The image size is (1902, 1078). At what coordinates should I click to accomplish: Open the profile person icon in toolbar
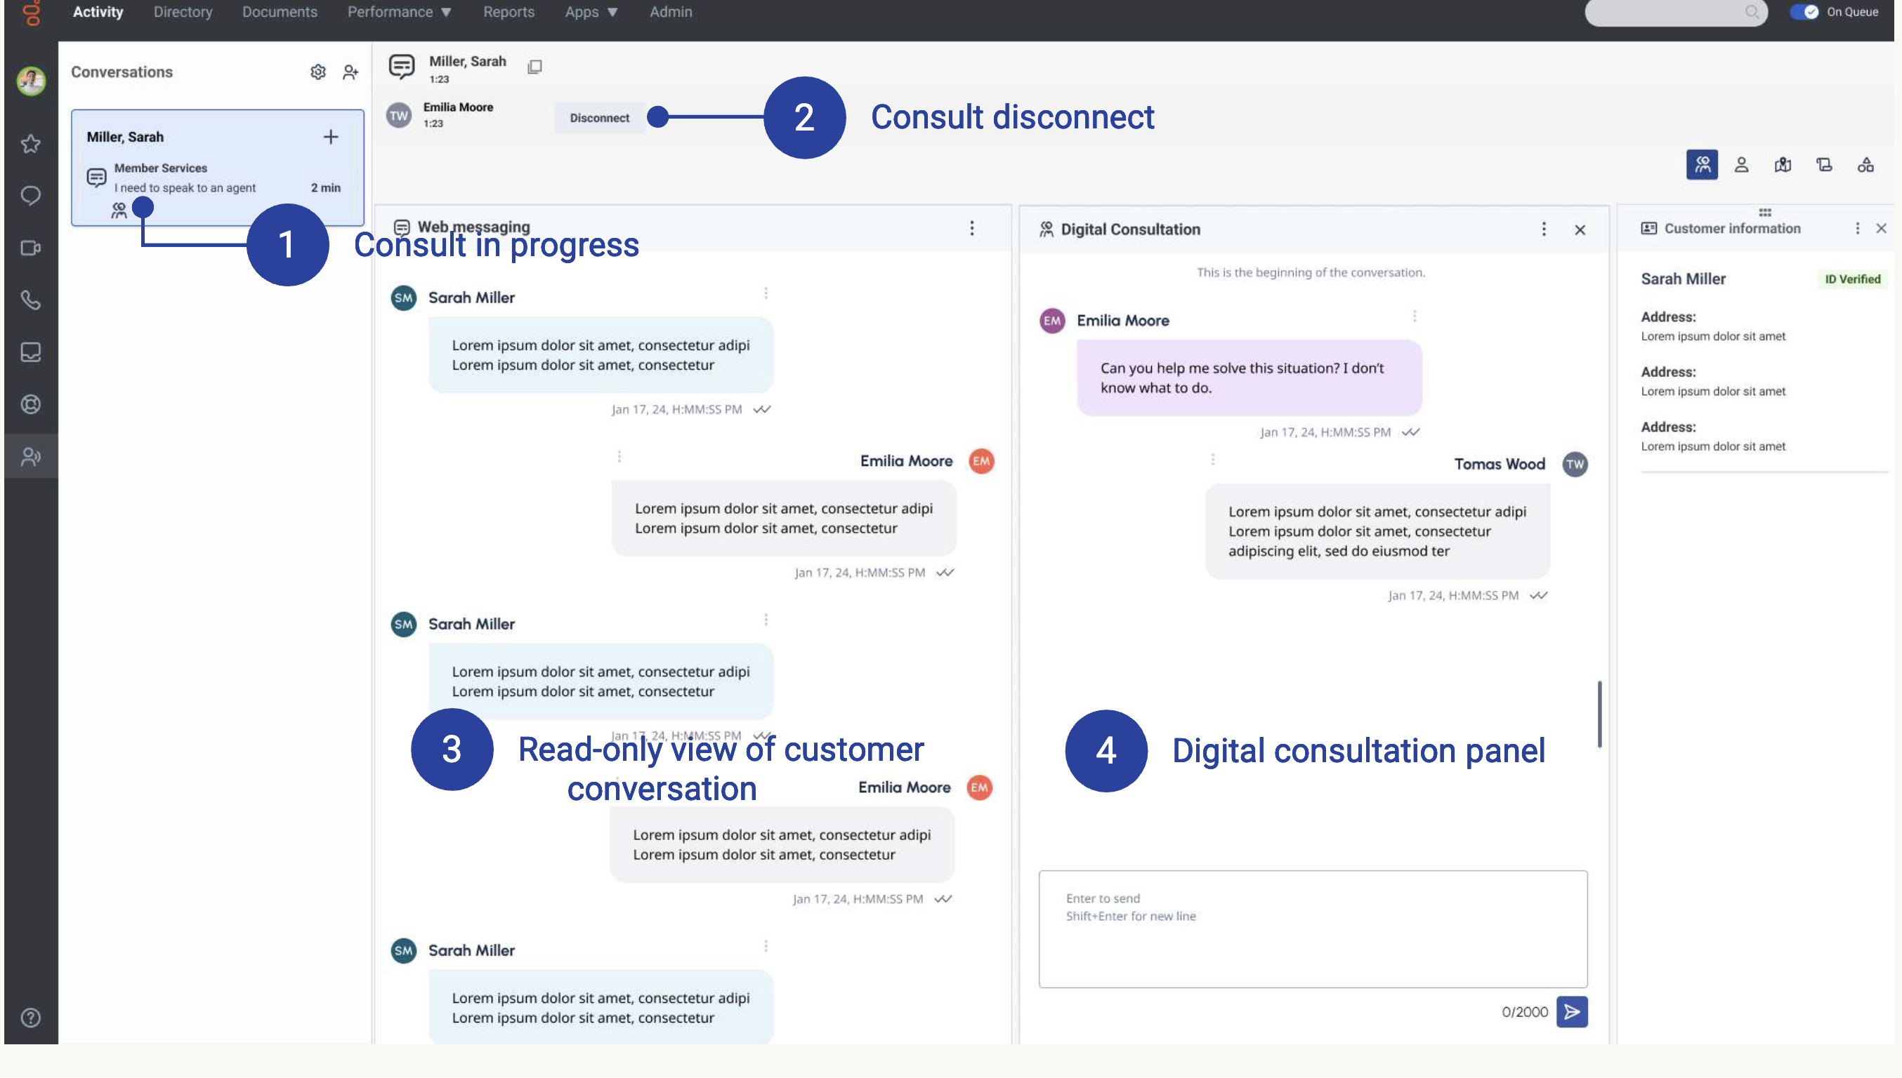pos(1741,164)
